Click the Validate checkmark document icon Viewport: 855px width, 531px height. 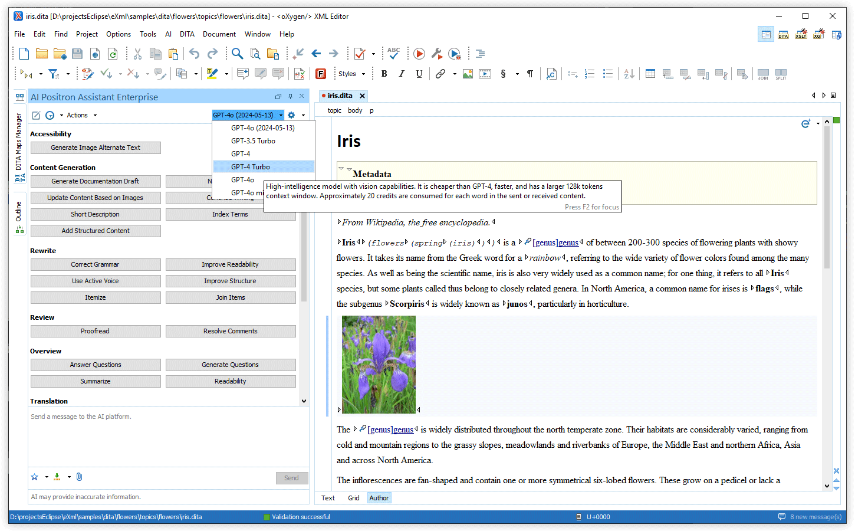tap(359, 54)
